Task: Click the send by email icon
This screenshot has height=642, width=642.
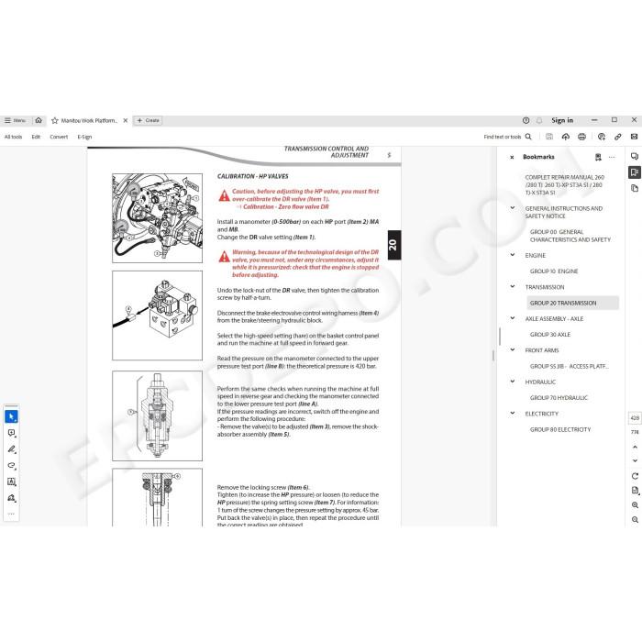Action: [x=635, y=137]
